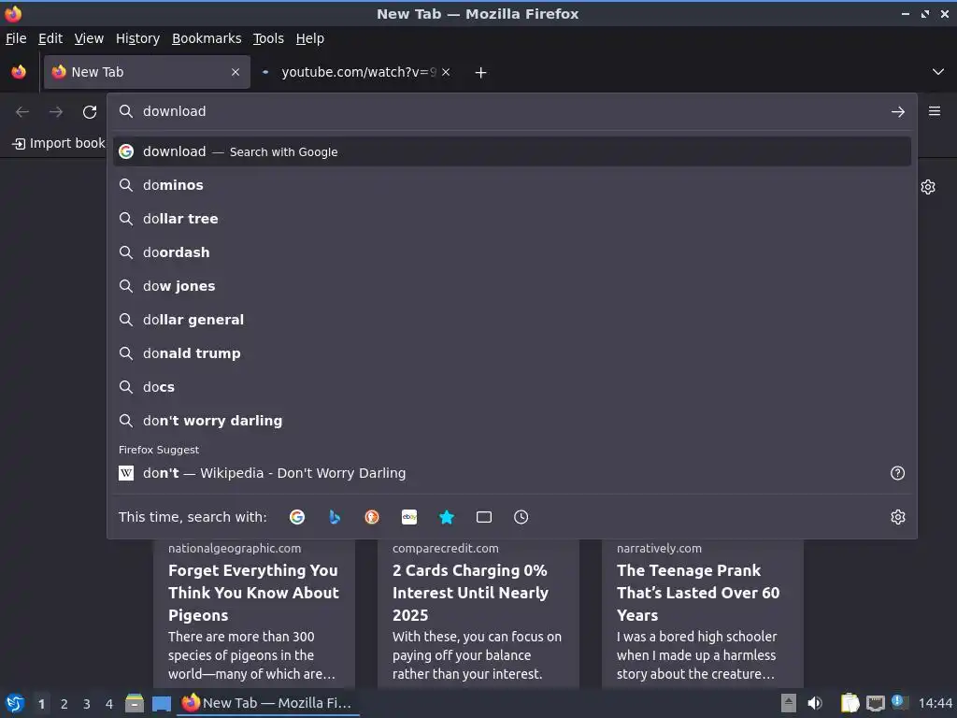
Task: Go forward with the forward arrow
Action: click(x=56, y=112)
